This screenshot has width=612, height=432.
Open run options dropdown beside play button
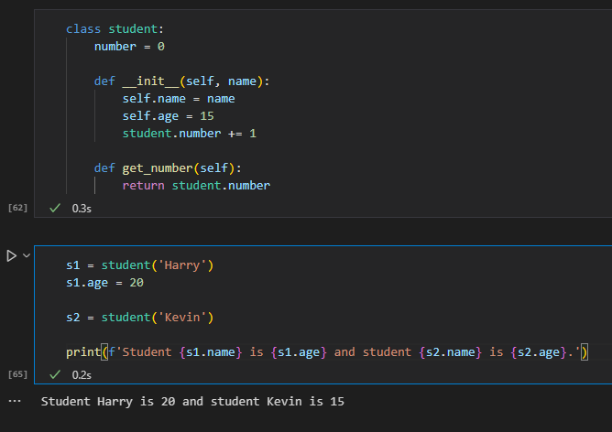27,255
